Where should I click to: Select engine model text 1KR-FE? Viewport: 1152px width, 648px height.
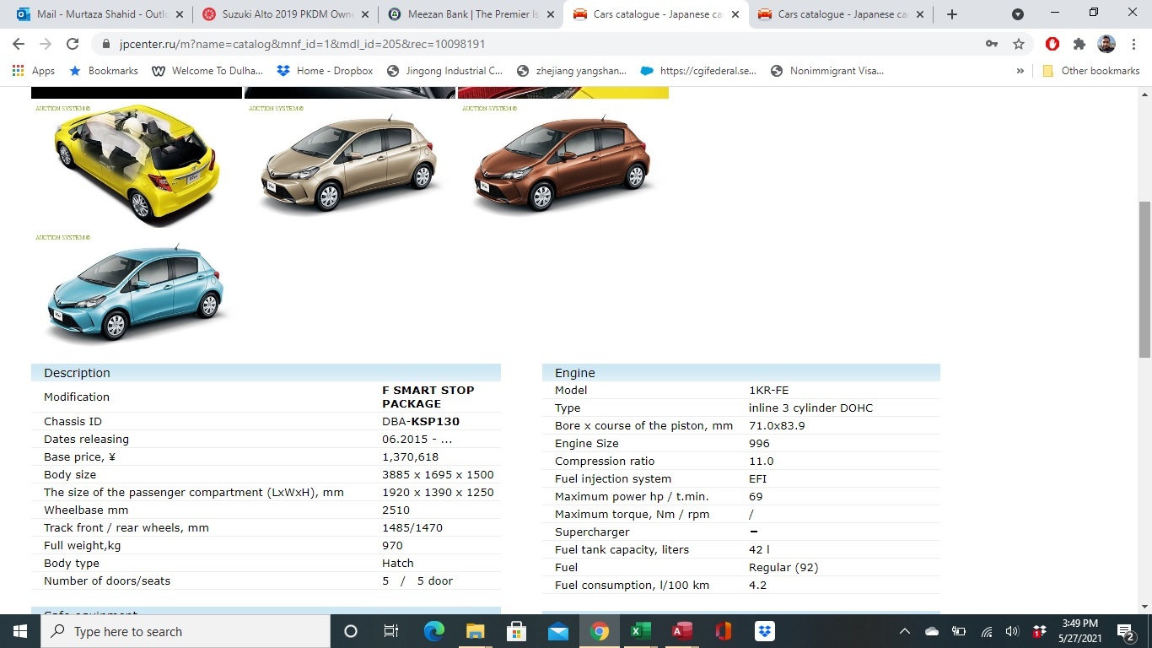(x=768, y=390)
